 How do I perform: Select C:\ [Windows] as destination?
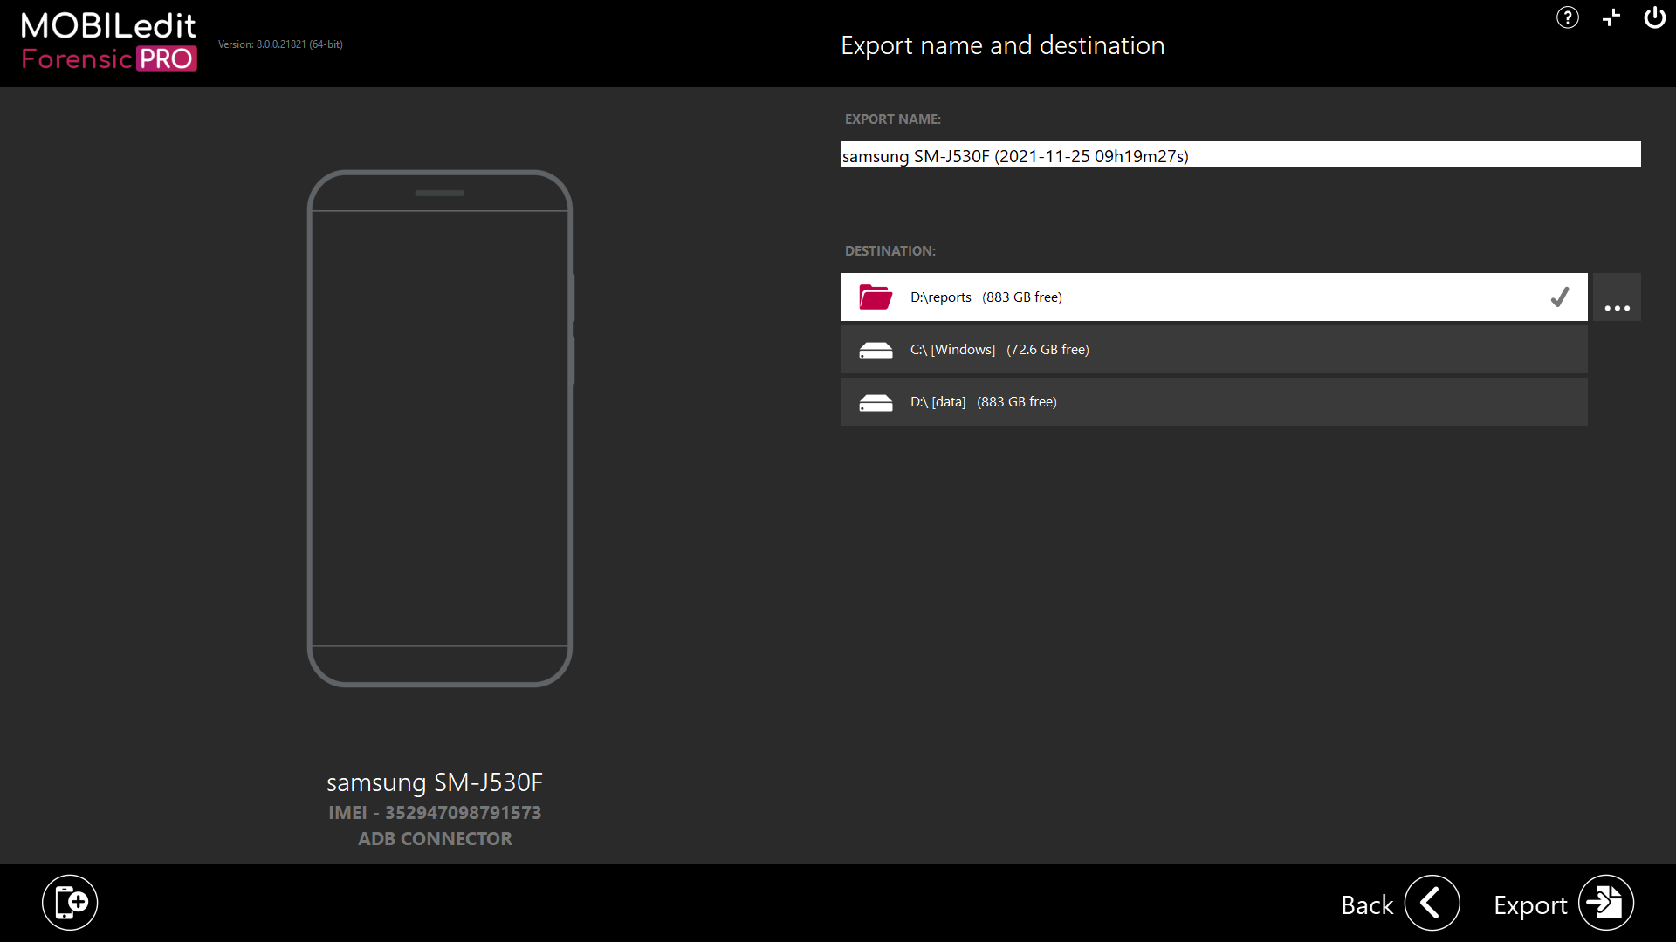pyautogui.click(x=1213, y=350)
